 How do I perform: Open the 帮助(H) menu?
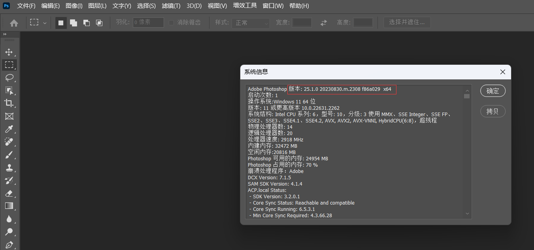click(x=299, y=6)
